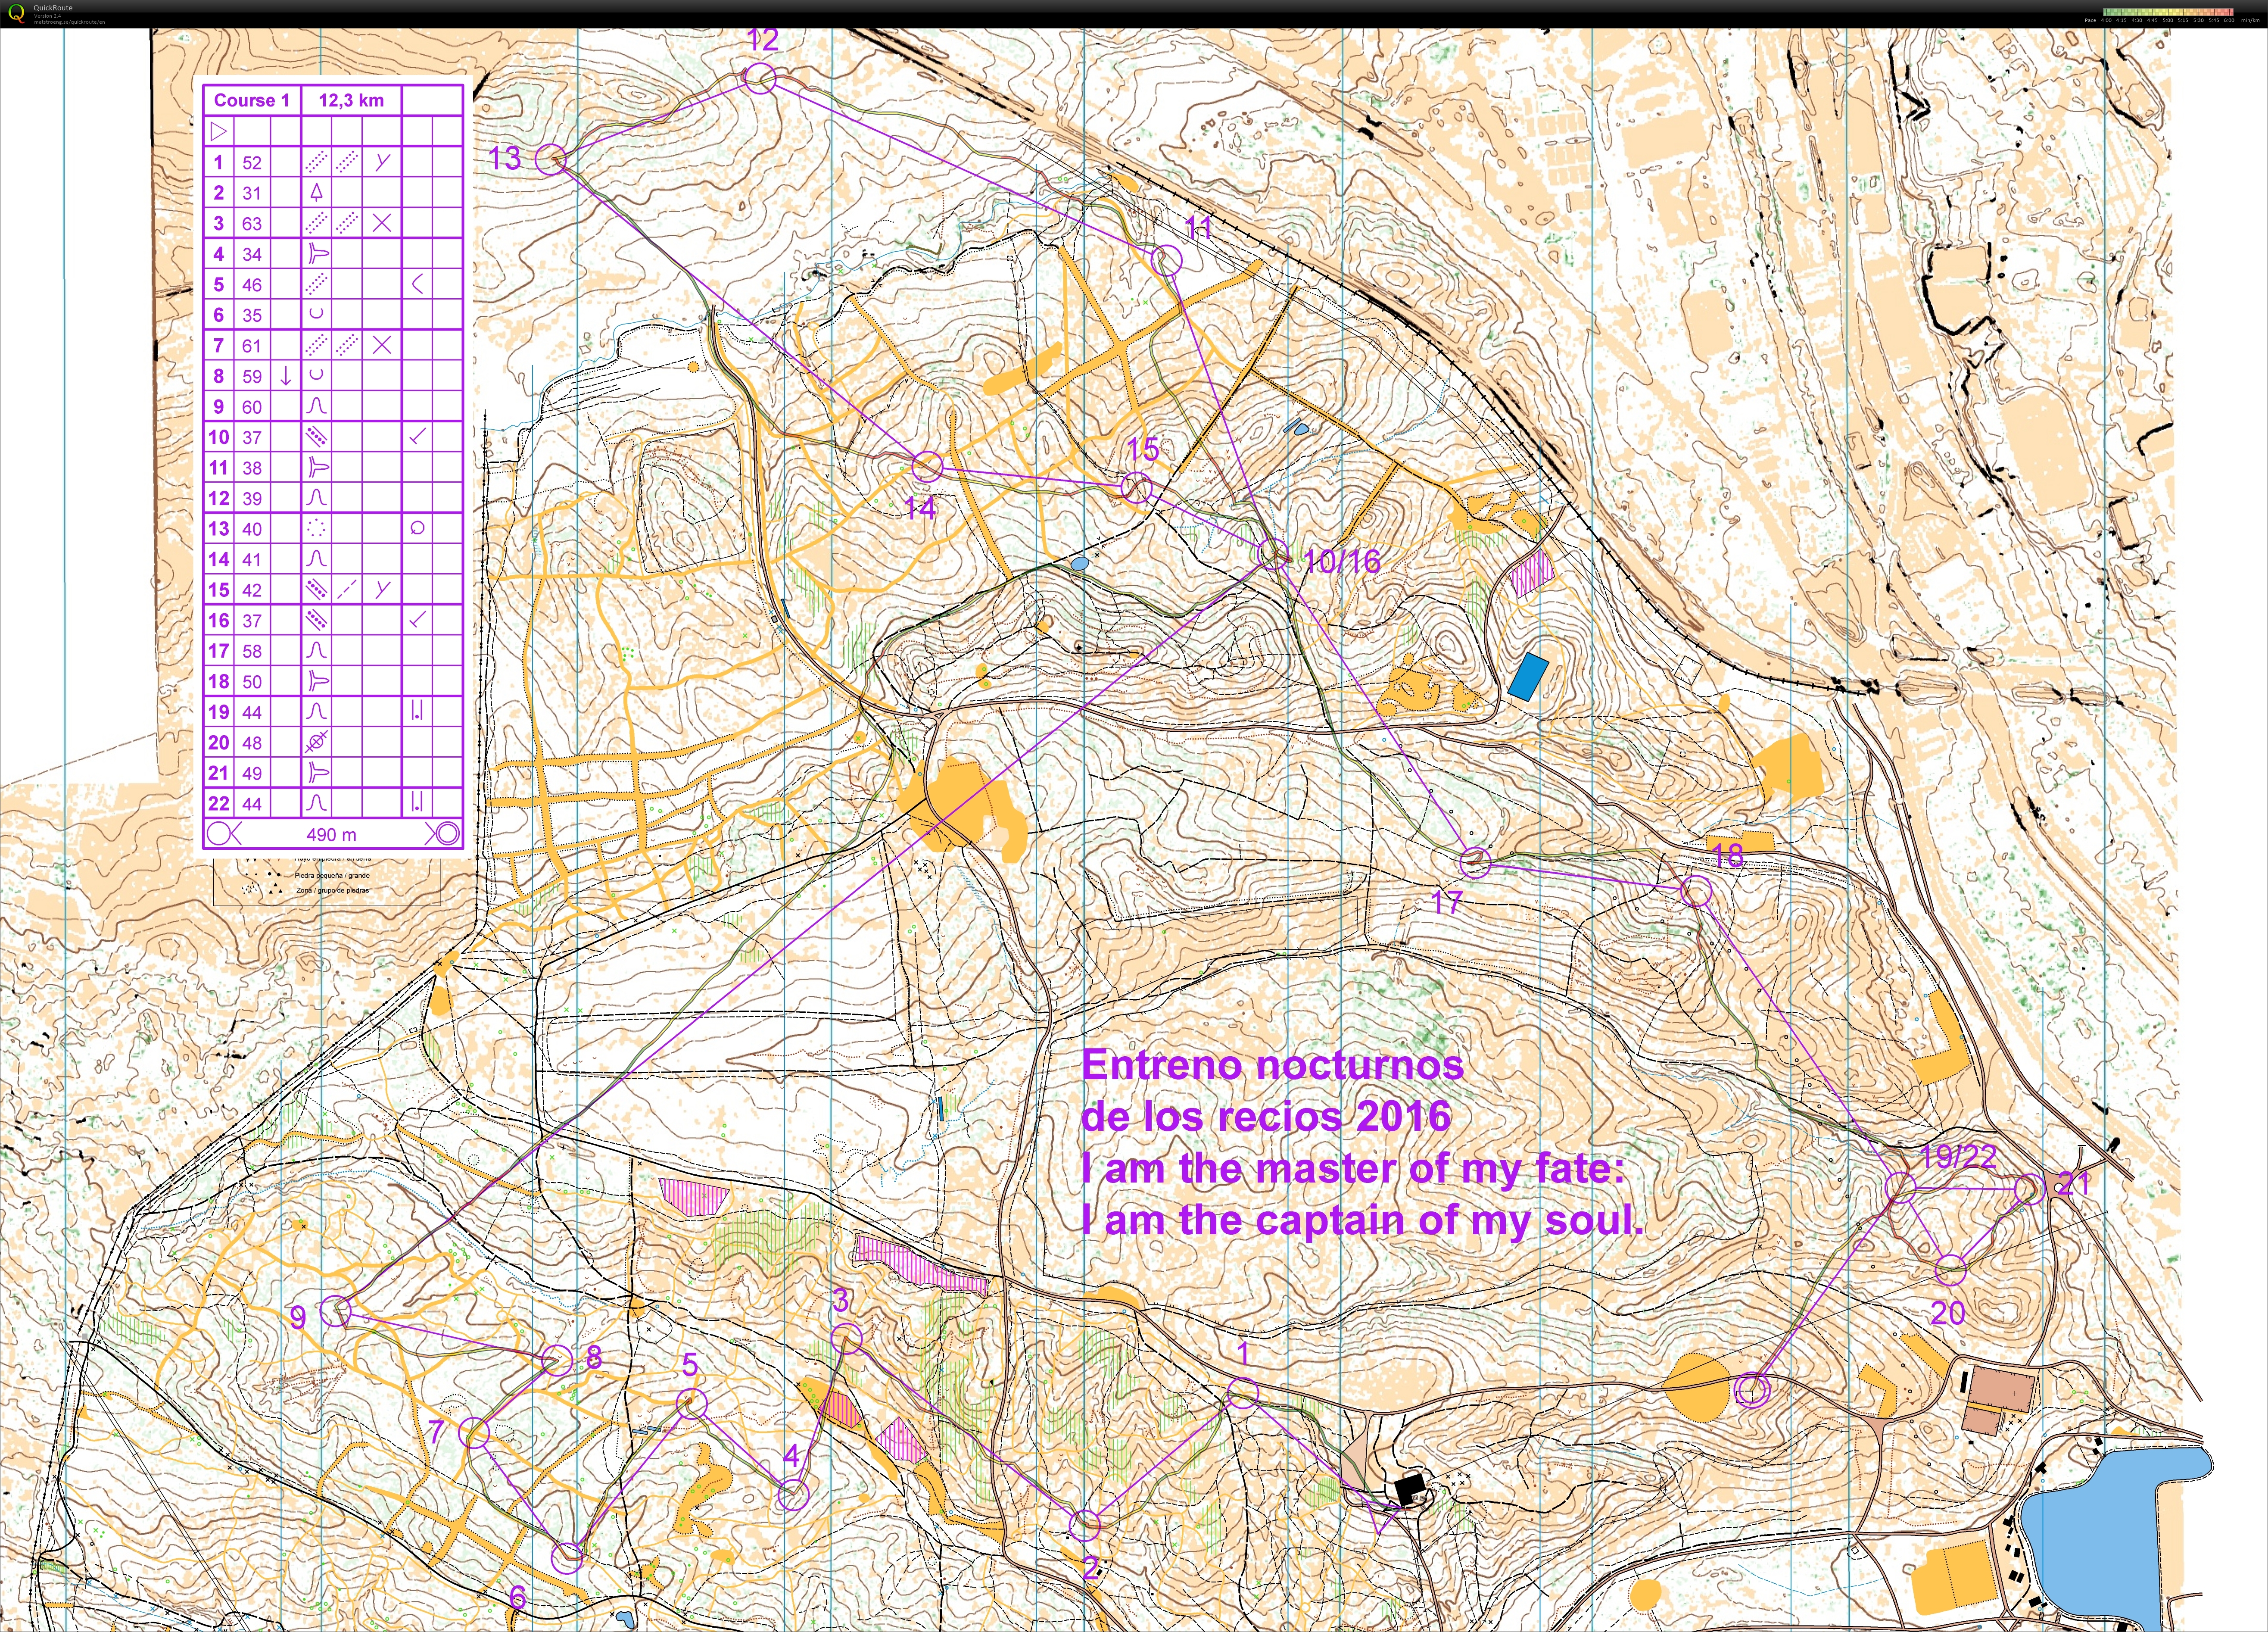Click control circle 6 on the map

[566, 1557]
